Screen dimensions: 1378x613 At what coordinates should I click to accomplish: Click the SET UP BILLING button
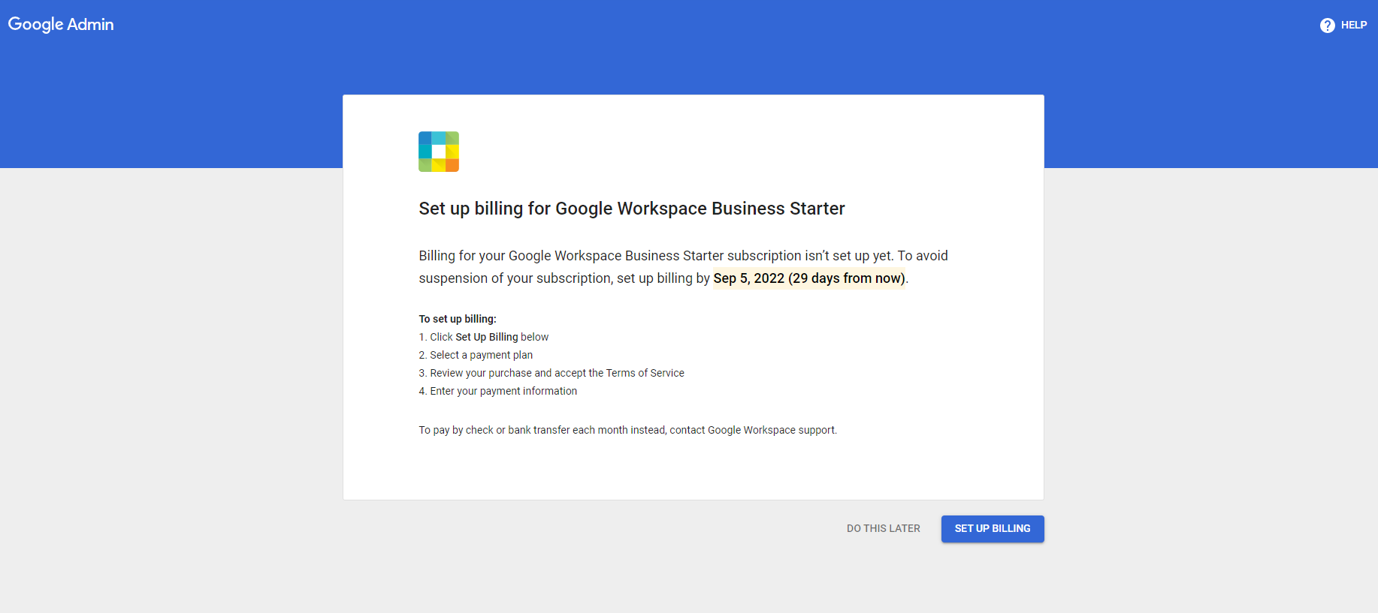[x=993, y=529]
